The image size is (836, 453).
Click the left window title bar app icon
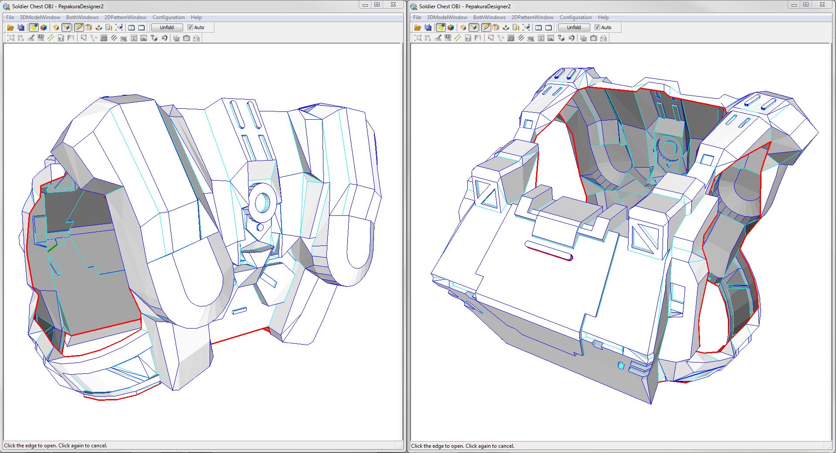click(7, 6)
